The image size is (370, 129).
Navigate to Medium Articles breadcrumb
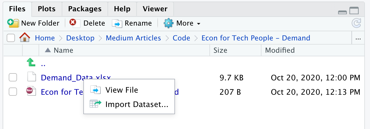click(133, 38)
